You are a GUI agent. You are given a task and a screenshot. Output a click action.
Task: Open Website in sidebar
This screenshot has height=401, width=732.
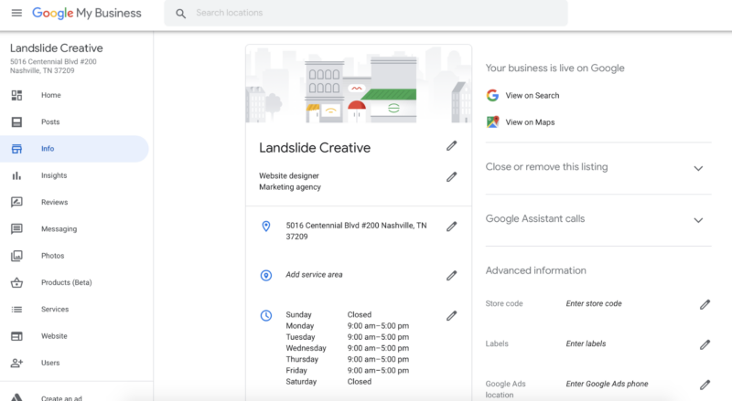[x=54, y=336]
